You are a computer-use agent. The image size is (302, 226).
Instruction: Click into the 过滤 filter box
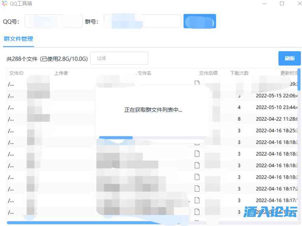(119, 58)
